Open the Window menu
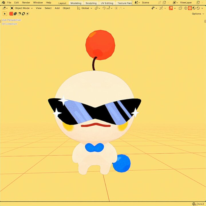Screen dimensions: 206x206 (38, 3)
